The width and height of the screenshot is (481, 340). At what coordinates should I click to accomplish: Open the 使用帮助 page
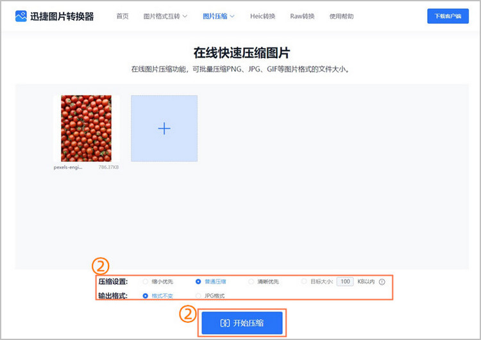tap(341, 16)
